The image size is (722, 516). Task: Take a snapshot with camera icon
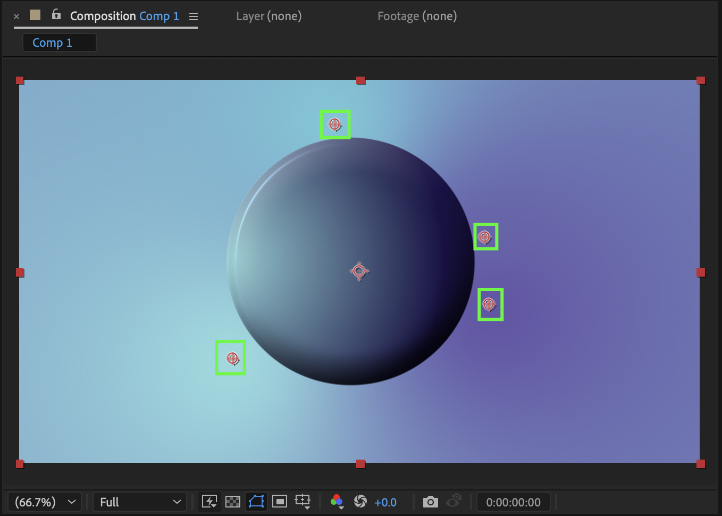pos(430,502)
